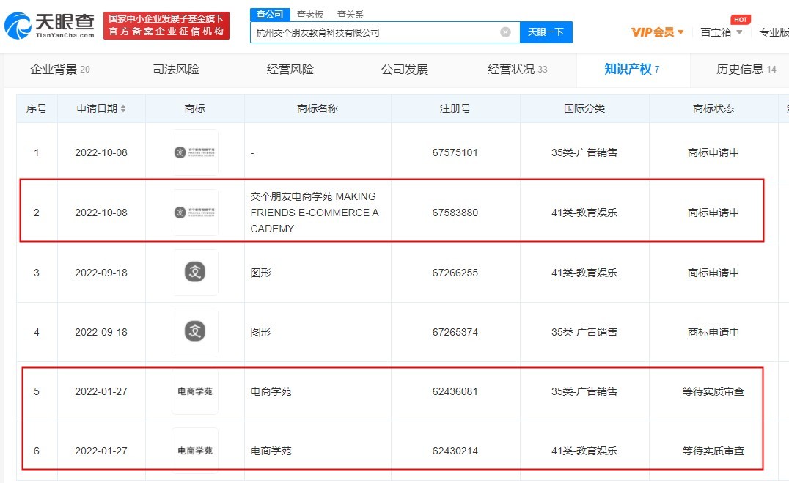This screenshot has height=483, width=789.
Task: Switch to the 查老板 search tab
Action: pyautogui.click(x=310, y=15)
